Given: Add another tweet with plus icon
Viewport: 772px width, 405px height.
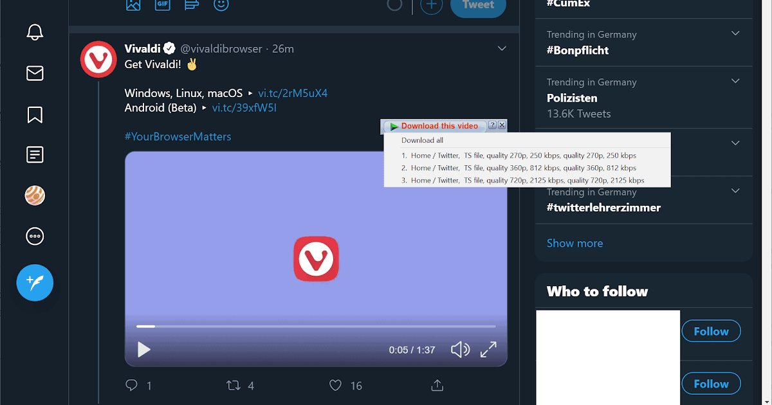Looking at the screenshot, I should [x=432, y=5].
